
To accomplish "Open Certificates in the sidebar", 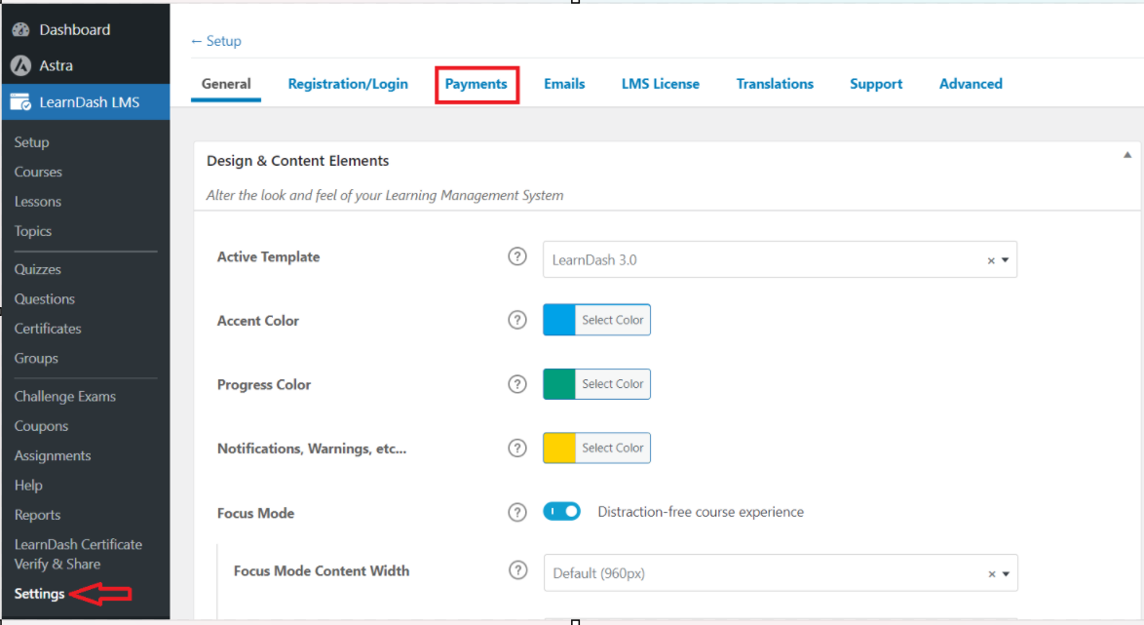I will (x=48, y=329).
